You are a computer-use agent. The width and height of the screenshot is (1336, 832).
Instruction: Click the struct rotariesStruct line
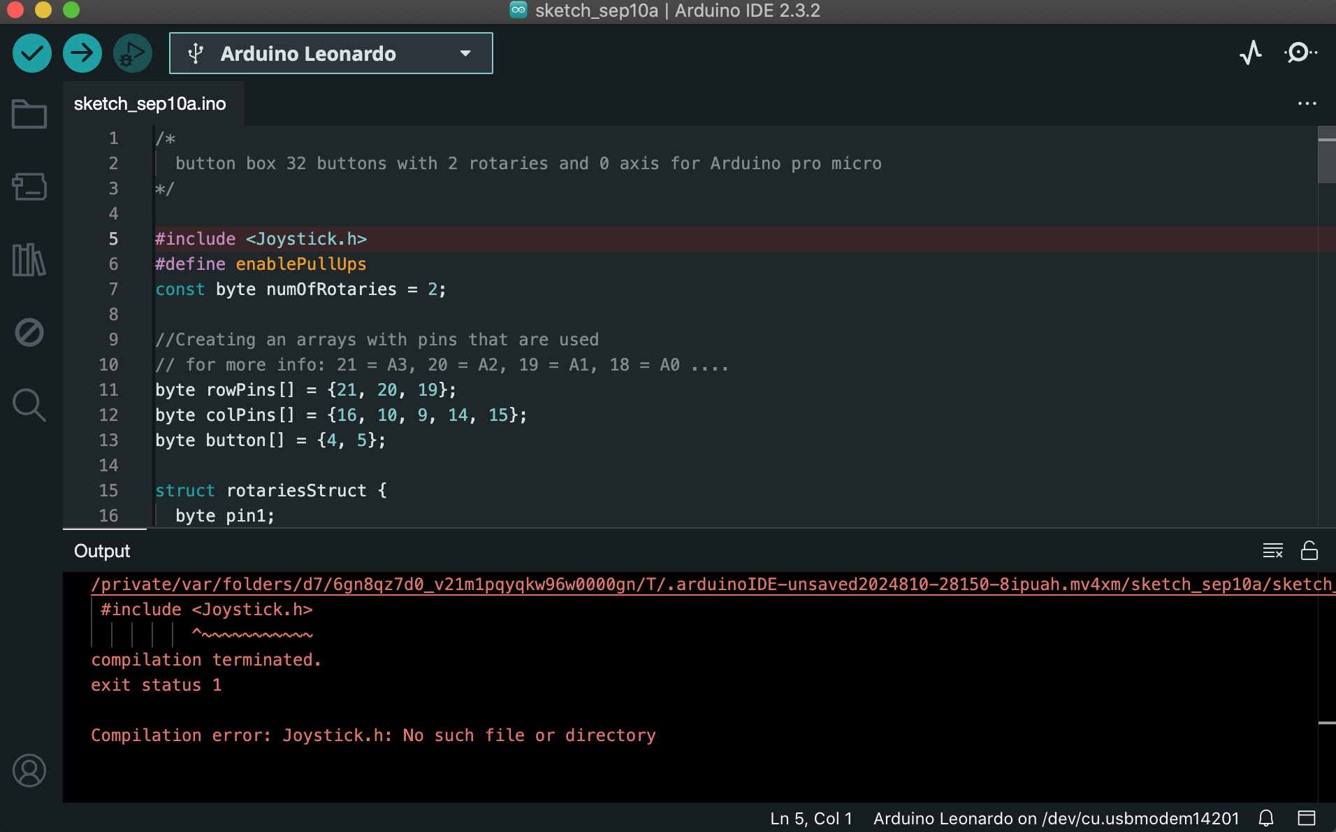271,491
